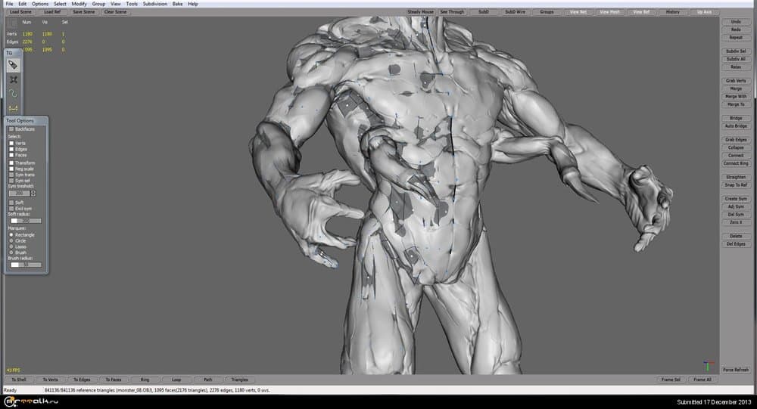
Task: Click the Relax button
Action: point(736,67)
